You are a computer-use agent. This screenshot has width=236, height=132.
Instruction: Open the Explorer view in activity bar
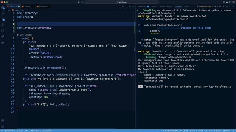(3, 7)
